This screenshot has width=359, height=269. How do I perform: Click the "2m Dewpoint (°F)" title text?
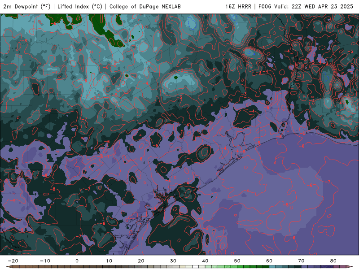27,6
